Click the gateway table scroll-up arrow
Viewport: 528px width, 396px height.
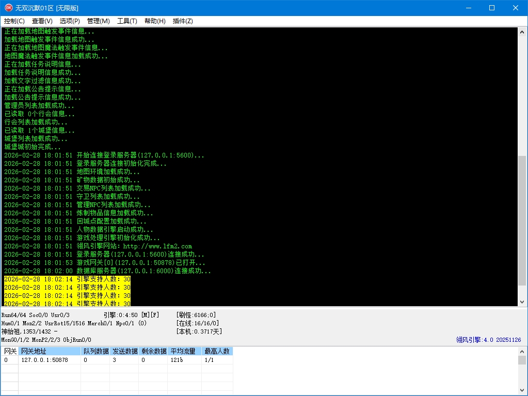tap(522, 351)
